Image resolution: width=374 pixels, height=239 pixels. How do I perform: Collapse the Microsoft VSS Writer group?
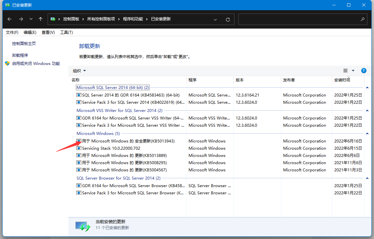pos(367,111)
